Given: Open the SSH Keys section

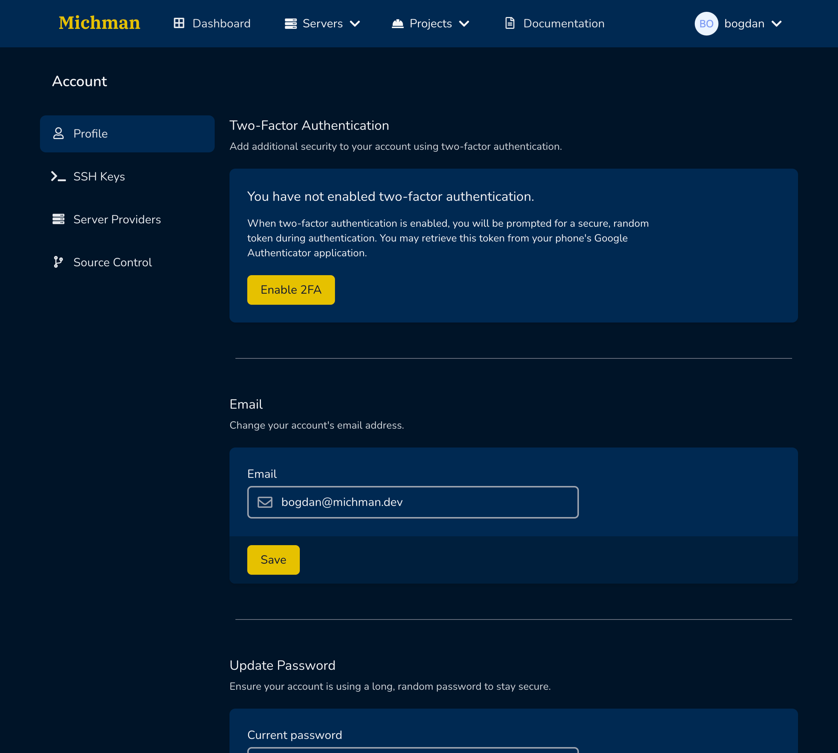Looking at the screenshot, I should click(99, 177).
